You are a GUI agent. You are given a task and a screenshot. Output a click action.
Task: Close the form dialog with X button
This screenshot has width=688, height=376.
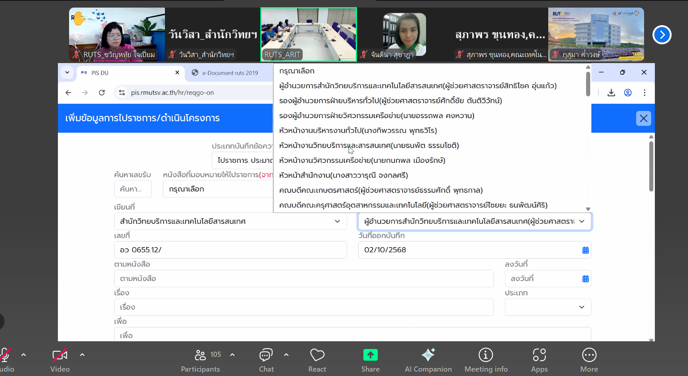tap(643, 119)
